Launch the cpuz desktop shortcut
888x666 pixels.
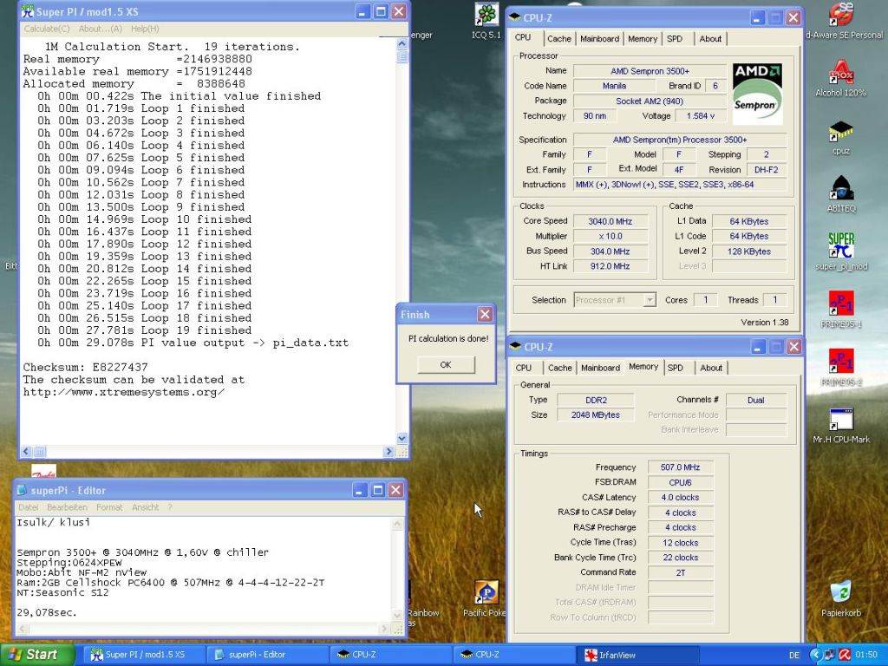click(x=840, y=133)
